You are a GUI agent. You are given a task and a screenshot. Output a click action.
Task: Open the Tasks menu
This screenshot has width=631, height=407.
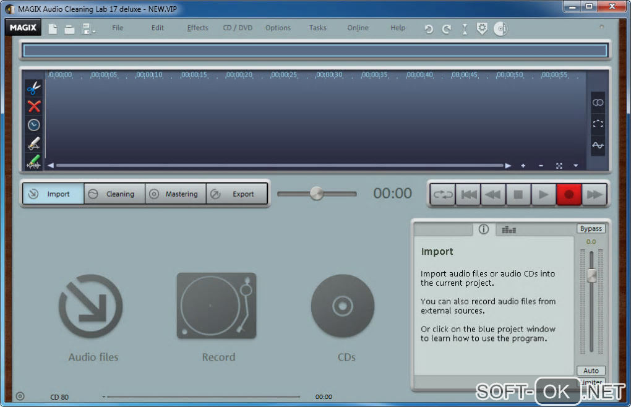317,28
